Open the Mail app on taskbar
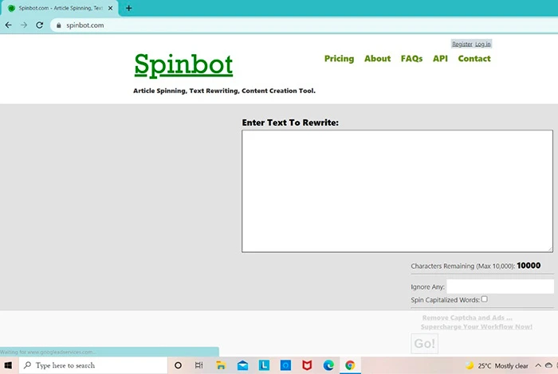Screen dimensions: 558x374 coord(242,365)
